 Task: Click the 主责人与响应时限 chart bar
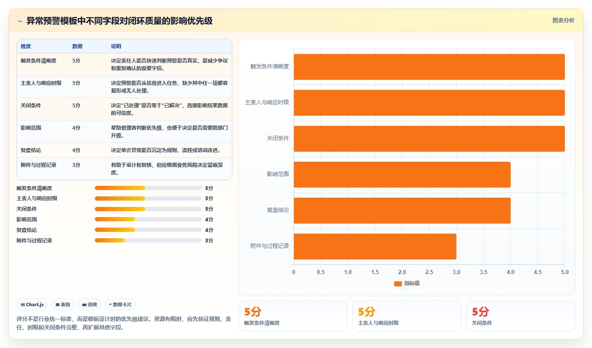[x=429, y=103]
